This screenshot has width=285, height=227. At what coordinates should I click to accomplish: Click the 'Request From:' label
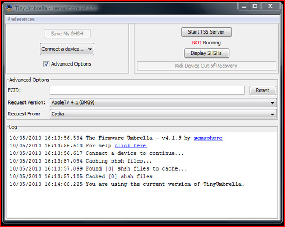(x=24, y=114)
